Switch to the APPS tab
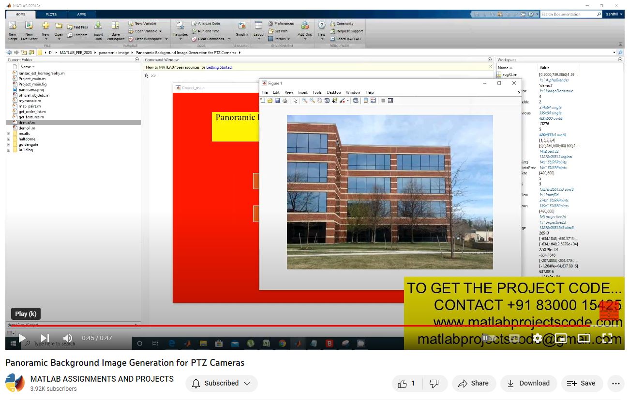629x400 pixels. (x=81, y=14)
